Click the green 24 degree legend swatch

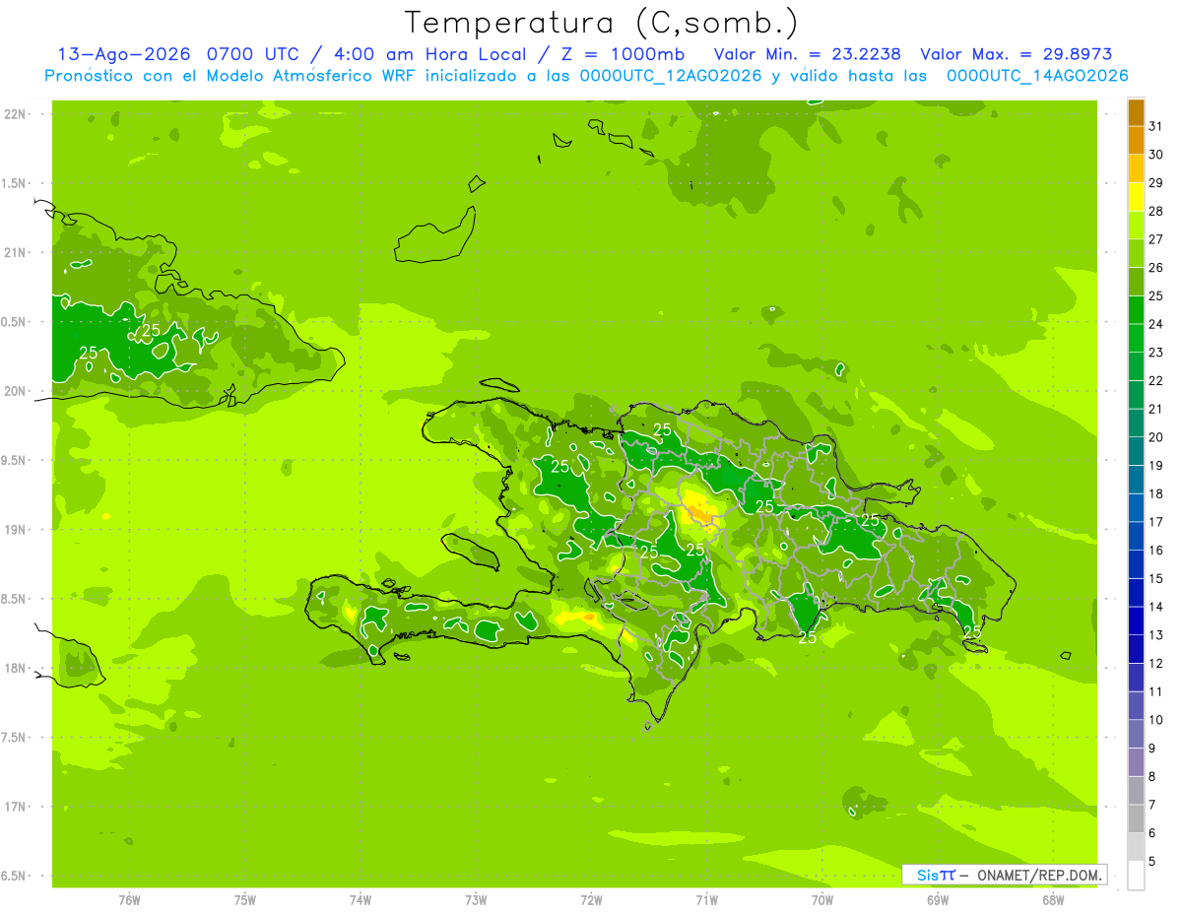tap(1136, 310)
